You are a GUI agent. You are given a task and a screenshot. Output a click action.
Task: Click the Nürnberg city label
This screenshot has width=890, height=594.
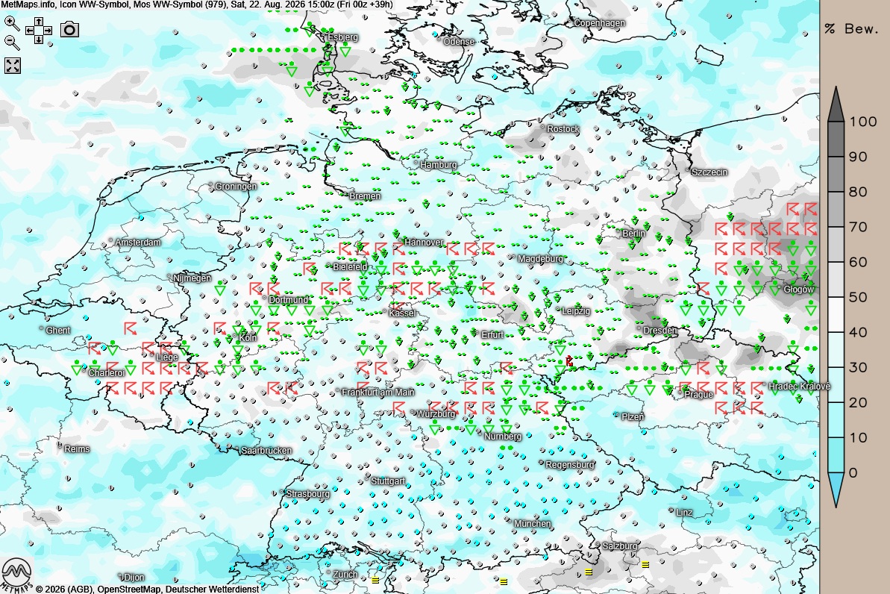coord(503,436)
